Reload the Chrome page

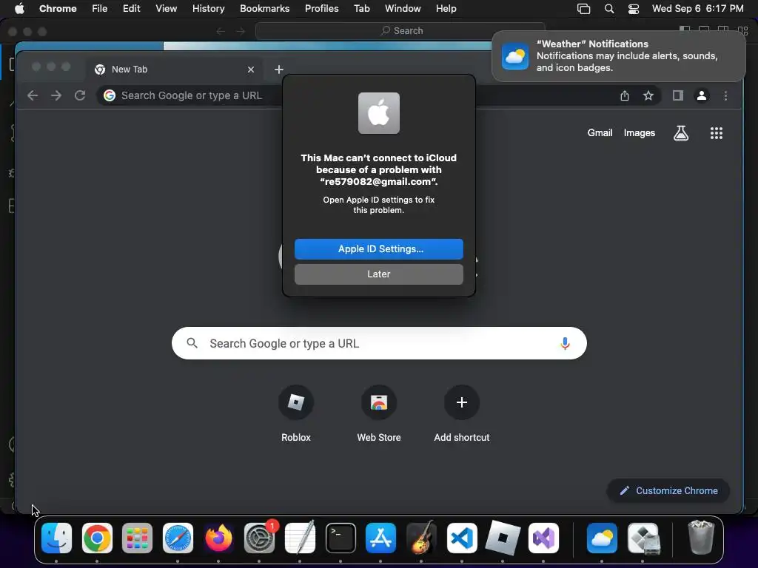click(x=80, y=95)
